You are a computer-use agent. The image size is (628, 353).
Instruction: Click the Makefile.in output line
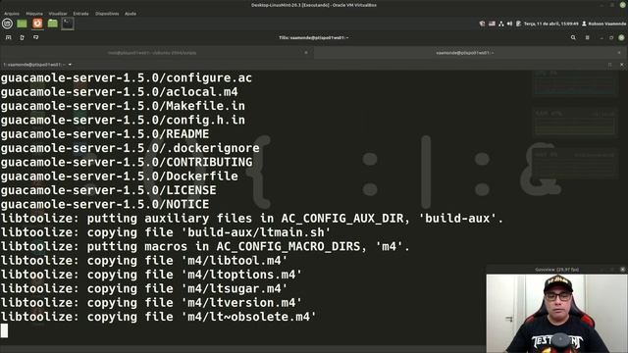pyautogui.click(x=123, y=106)
